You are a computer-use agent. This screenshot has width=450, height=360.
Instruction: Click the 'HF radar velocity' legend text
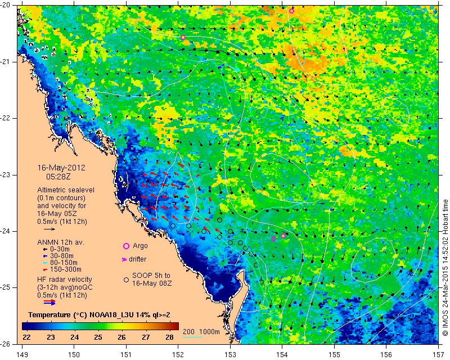65,280
